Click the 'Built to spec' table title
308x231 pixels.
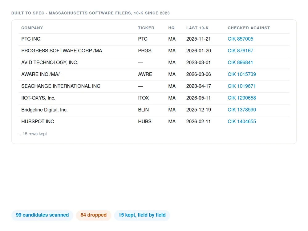[90, 13]
